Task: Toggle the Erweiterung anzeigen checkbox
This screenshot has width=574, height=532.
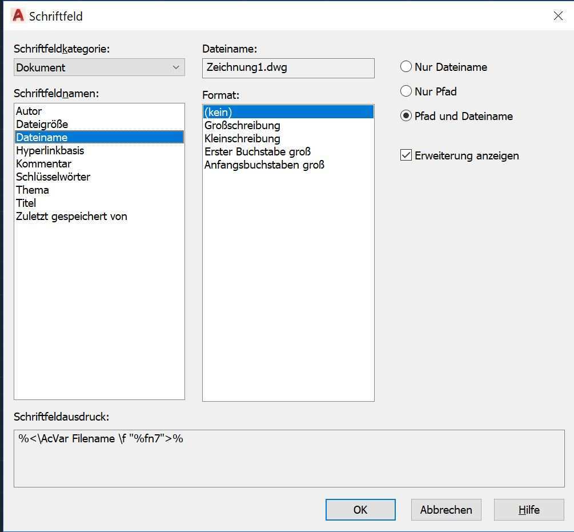Action: click(x=406, y=155)
